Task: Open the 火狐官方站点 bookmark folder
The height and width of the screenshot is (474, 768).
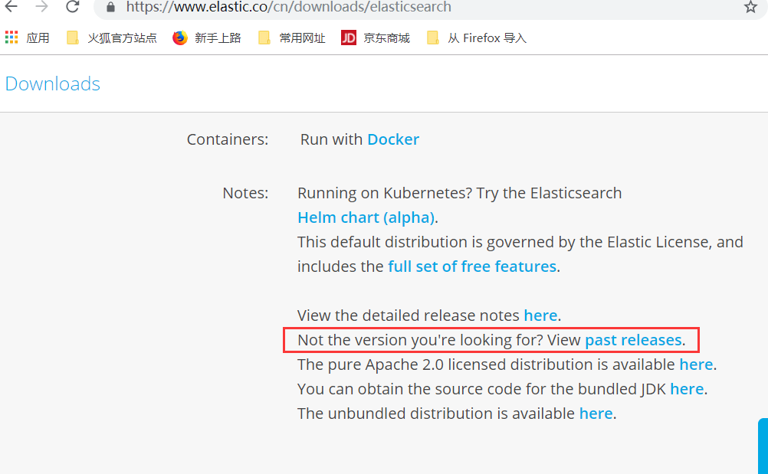Action: click(112, 38)
